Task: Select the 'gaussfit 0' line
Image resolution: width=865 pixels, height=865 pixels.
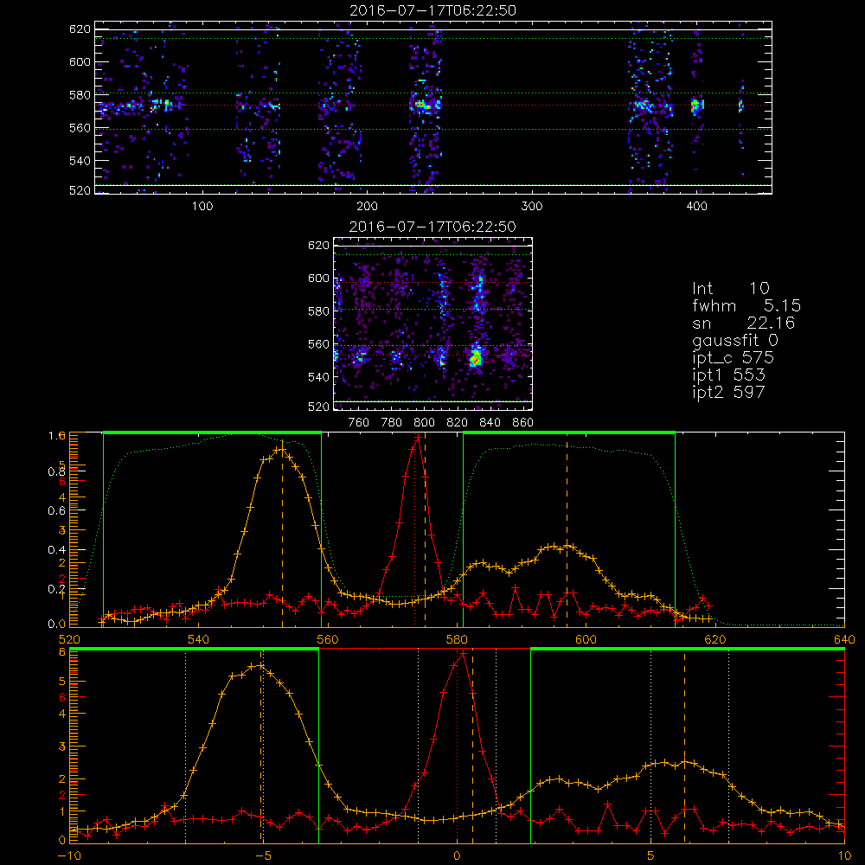Action: [735, 340]
